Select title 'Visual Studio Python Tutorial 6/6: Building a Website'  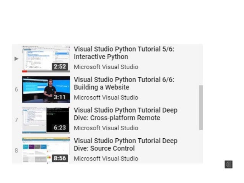pos(124,83)
